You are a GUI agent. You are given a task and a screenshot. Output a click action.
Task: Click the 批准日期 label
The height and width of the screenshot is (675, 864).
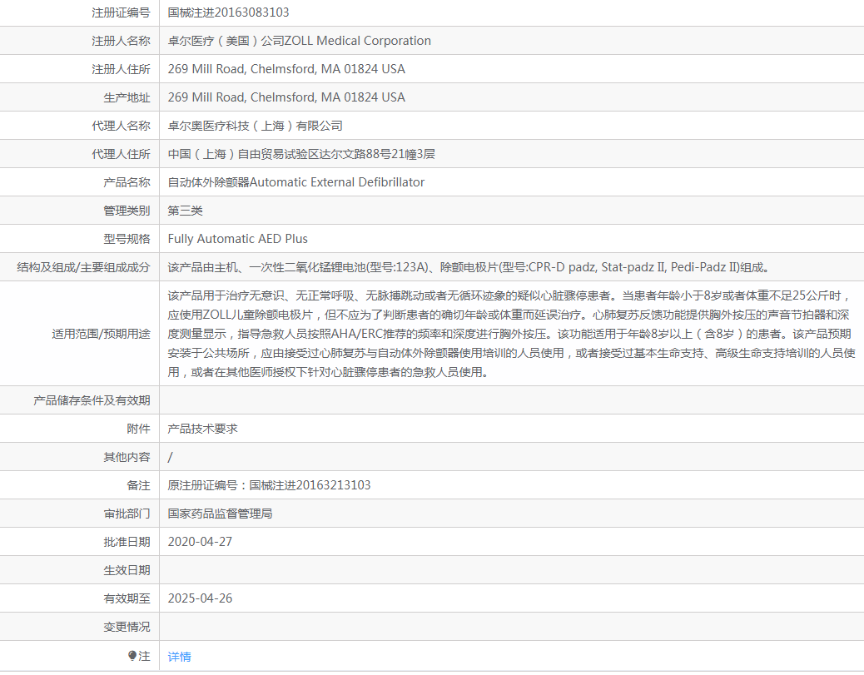click(x=127, y=542)
